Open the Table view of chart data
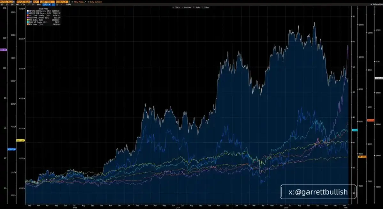The width and height of the screenshot is (383, 209). 68,4
